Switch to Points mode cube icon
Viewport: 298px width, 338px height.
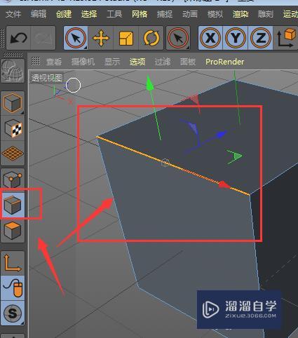click(13, 180)
